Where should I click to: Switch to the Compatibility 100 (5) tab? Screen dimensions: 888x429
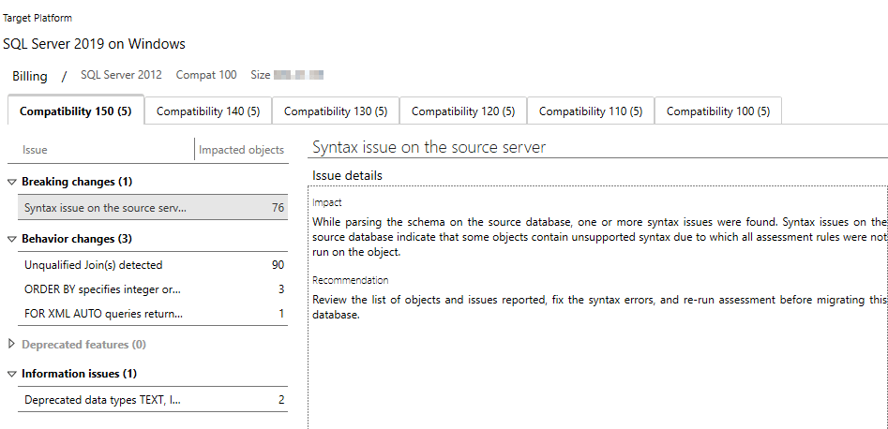[718, 111]
